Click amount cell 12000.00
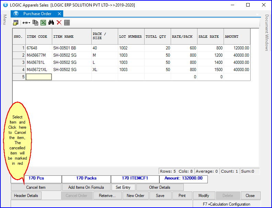 point(237,48)
